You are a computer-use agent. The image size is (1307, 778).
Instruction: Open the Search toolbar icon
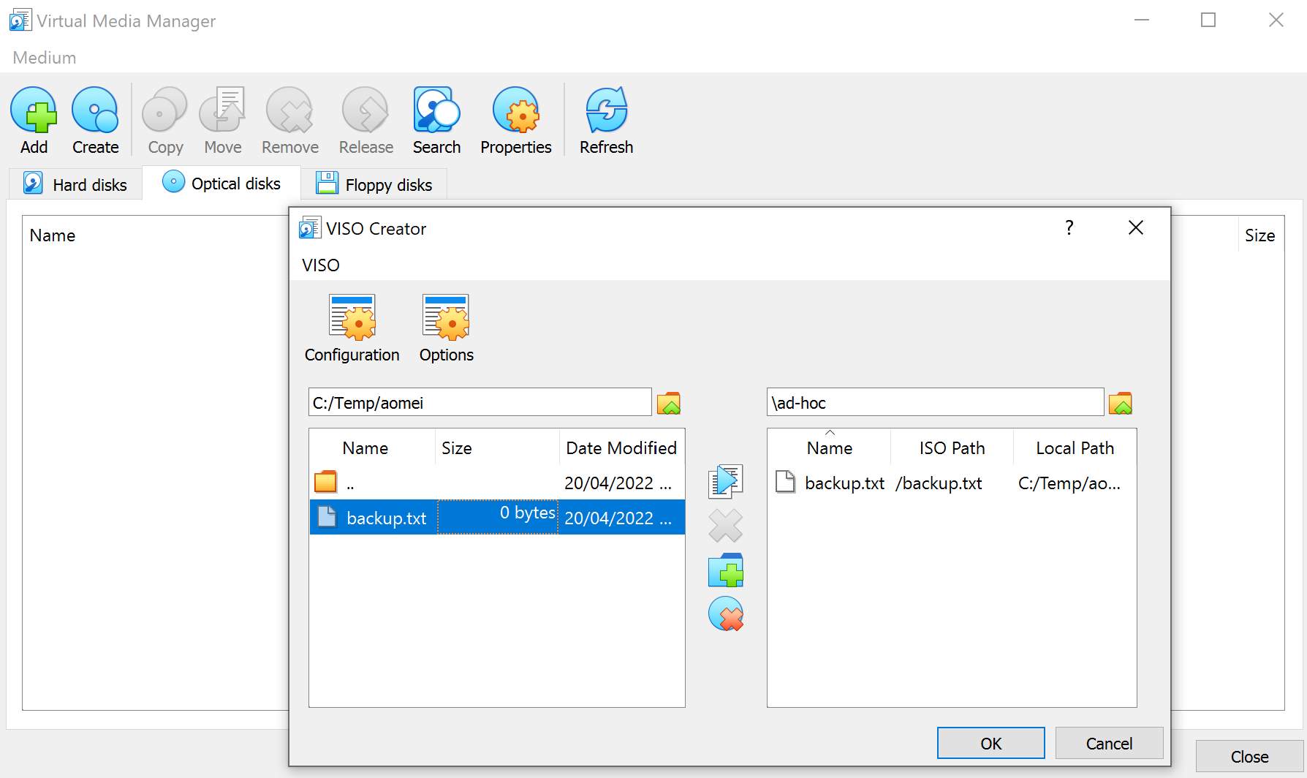[436, 110]
